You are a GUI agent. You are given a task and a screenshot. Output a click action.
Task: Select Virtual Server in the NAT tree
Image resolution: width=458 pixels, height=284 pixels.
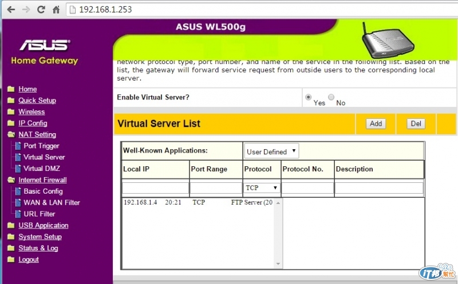(44, 157)
